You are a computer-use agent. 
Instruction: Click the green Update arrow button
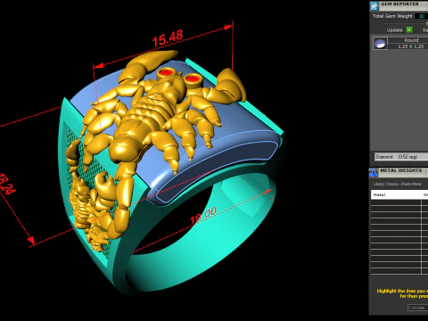click(x=409, y=30)
